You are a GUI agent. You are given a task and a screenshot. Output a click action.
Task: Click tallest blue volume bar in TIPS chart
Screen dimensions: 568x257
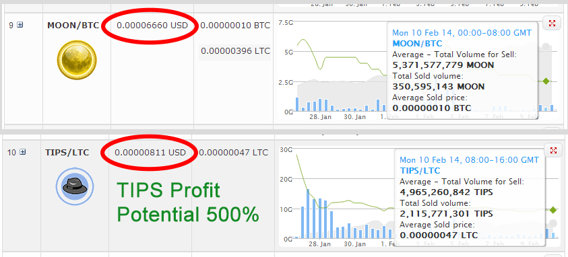pyautogui.click(x=308, y=214)
